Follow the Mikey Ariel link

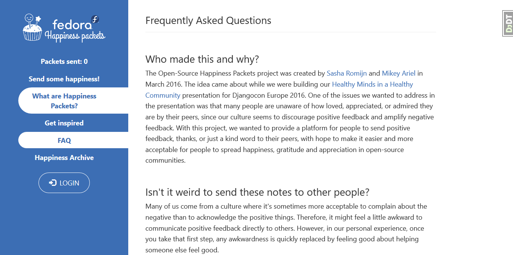tap(398, 73)
